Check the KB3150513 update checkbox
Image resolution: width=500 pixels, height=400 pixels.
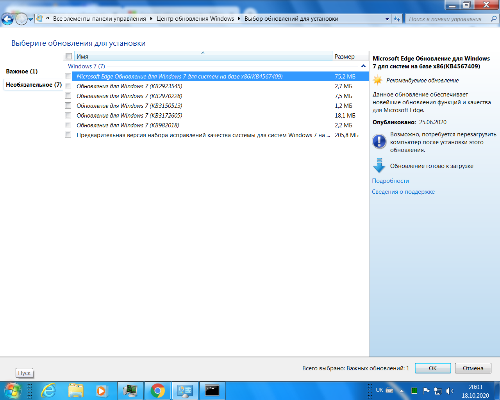(x=68, y=106)
